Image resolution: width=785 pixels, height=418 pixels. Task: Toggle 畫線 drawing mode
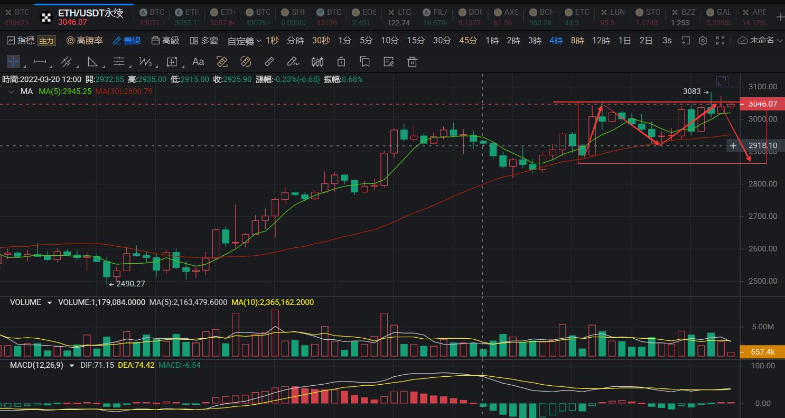pos(127,41)
